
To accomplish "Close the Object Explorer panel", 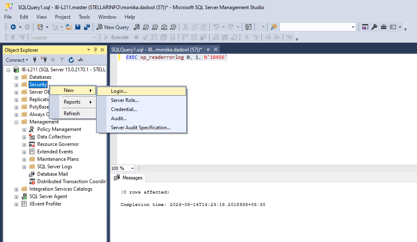I will [x=102, y=50].
